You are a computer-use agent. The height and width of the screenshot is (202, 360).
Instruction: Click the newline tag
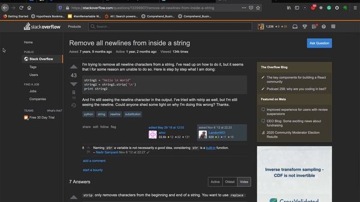[115, 114]
